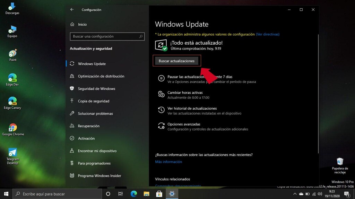The image size is (355, 199).
Task: Click Settings gear on taskbar
Action: (x=172, y=194)
